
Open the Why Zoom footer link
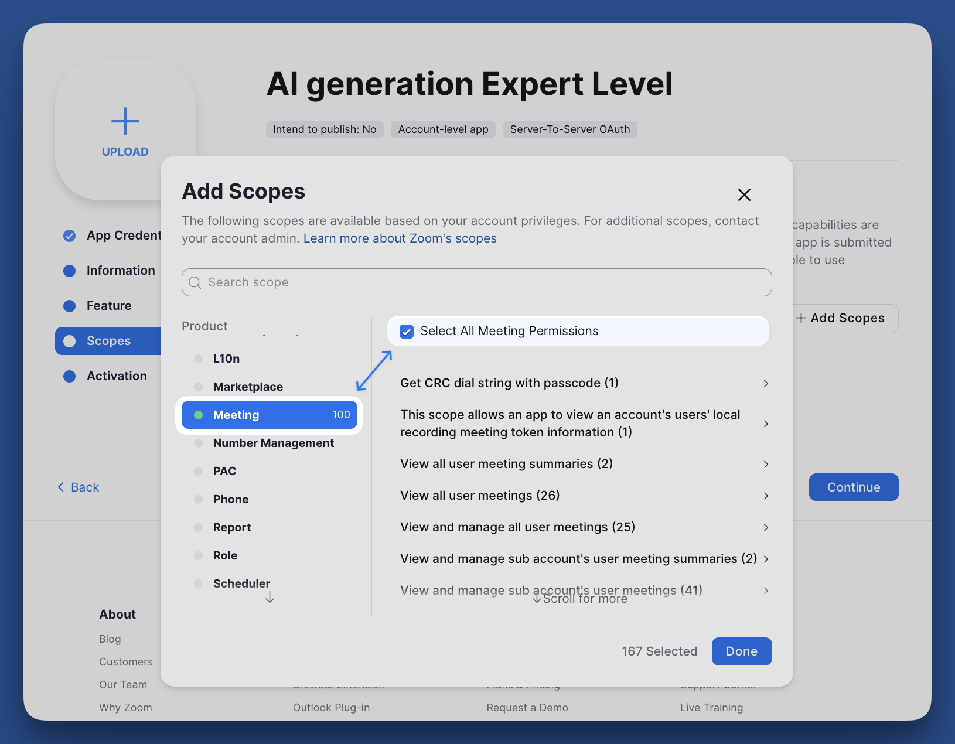(x=125, y=708)
